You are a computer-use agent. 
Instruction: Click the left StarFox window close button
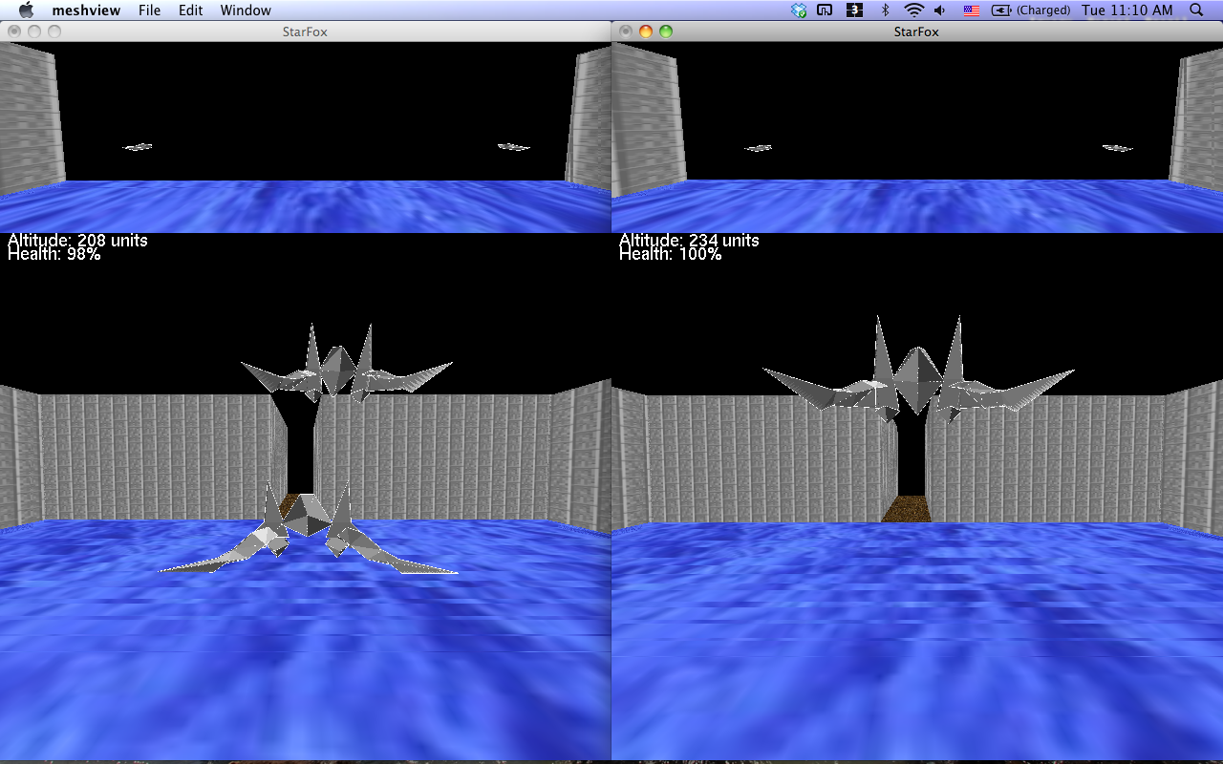(x=14, y=32)
